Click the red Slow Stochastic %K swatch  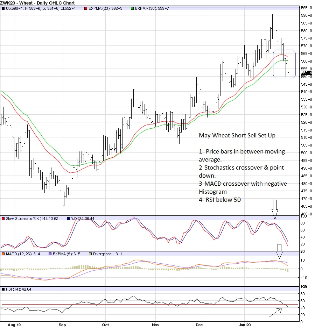[3, 219]
